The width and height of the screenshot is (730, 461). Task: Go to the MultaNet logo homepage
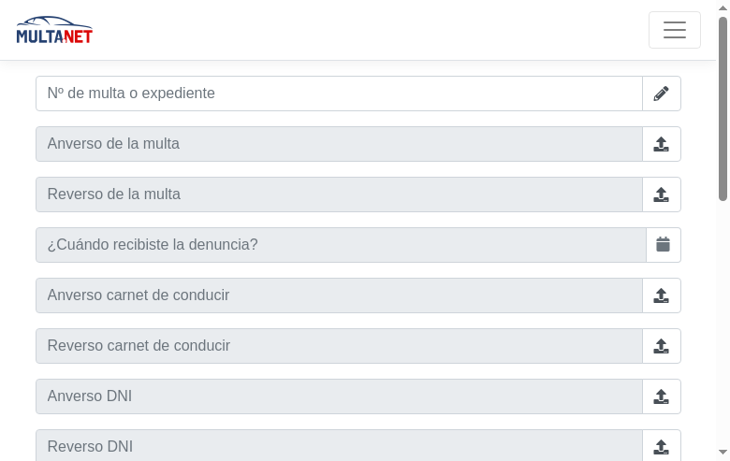coord(54,30)
